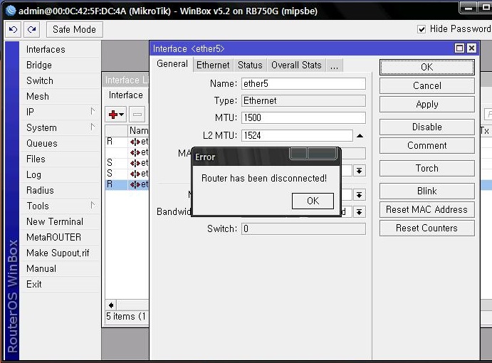This screenshot has height=363, width=492.
Task: Switch to the General tab
Action: (x=172, y=64)
